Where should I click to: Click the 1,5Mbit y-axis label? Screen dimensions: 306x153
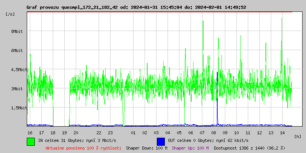pyautogui.click(x=19, y=108)
